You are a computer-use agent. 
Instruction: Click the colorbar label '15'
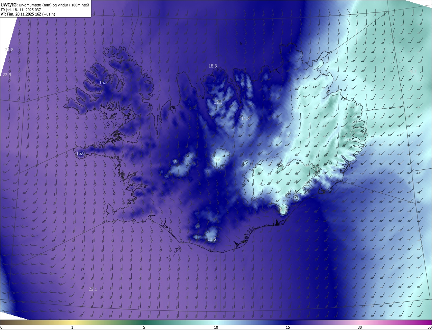click(x=288, y=327)
